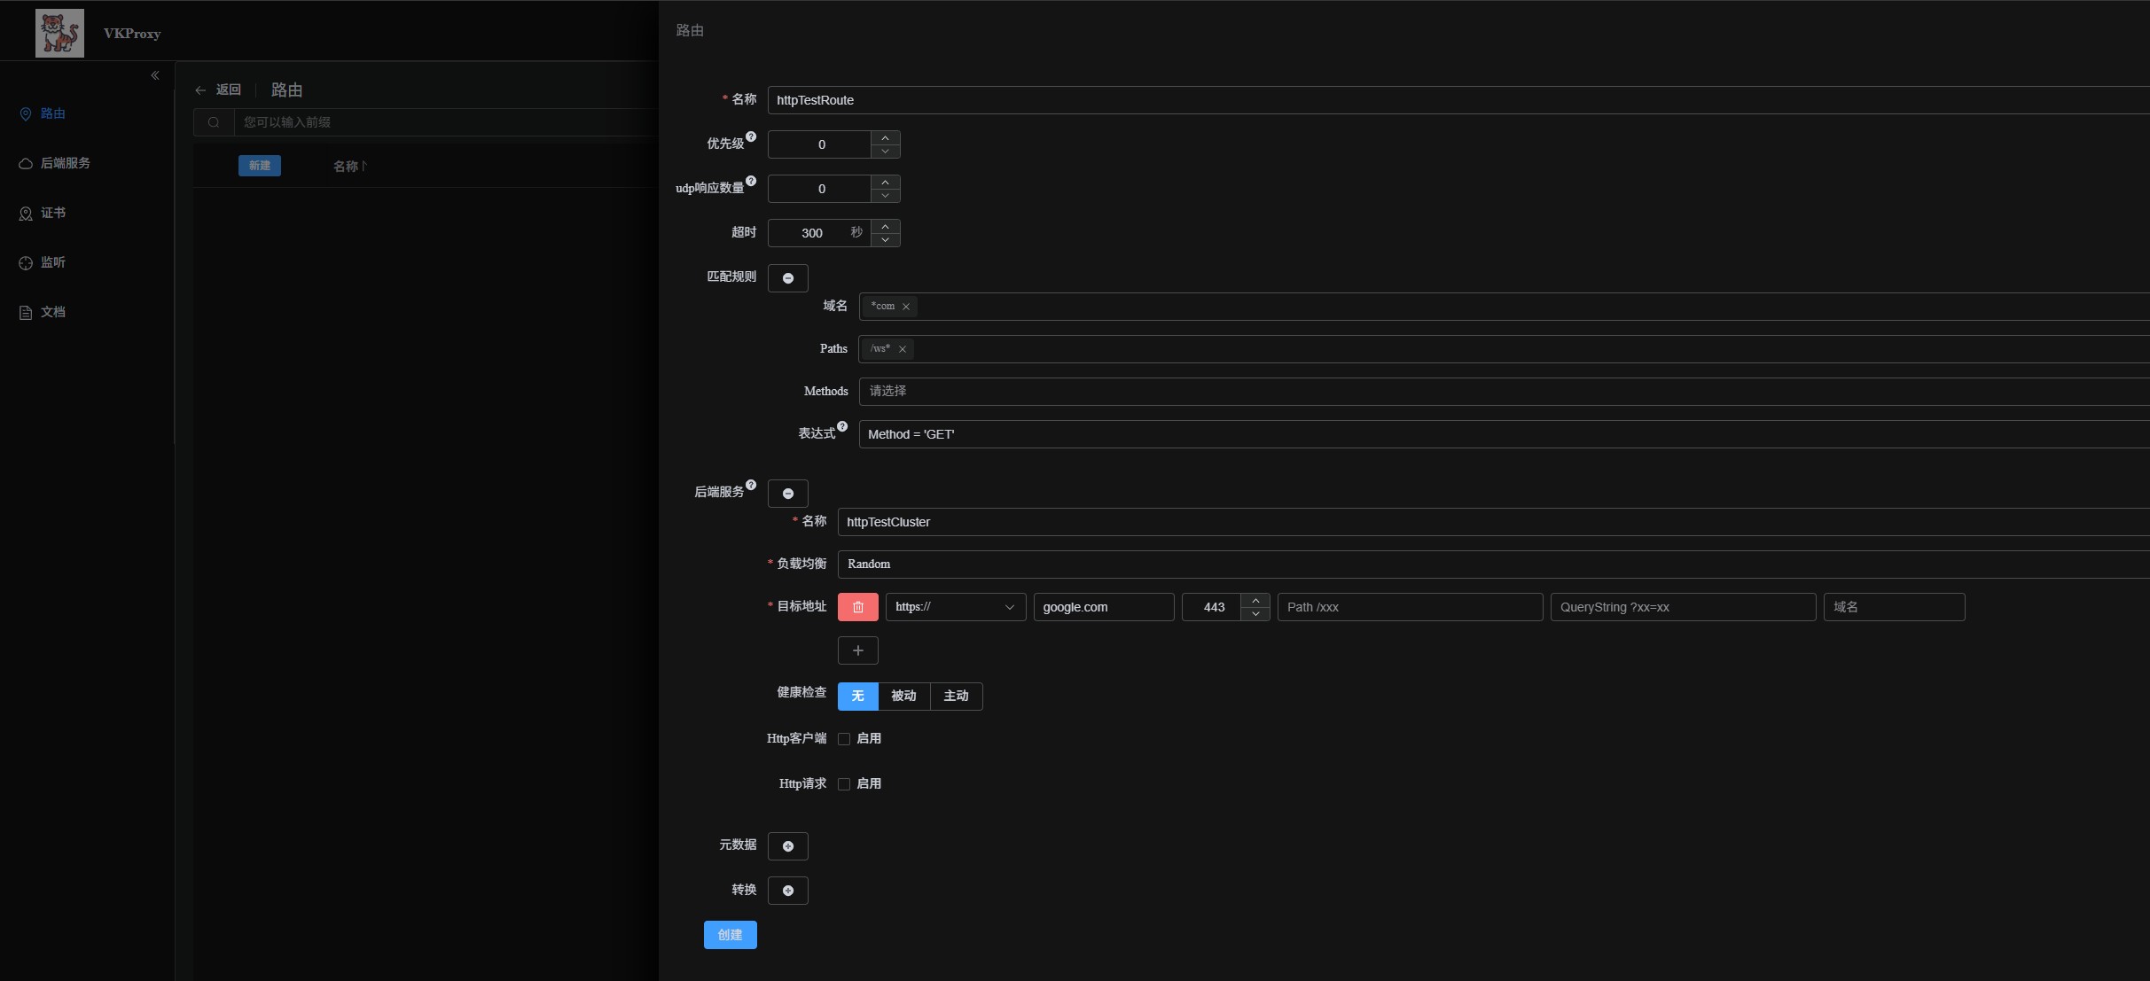Remove the *com domain tag
Screen dimensions: 2150x981
906,307
